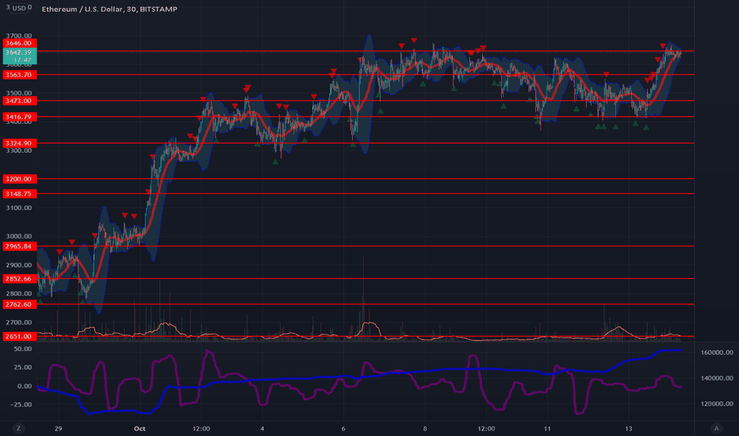Click the 11 date label on time axis
This screenshot has height=436, width=739.
click(x=547, y=428)
